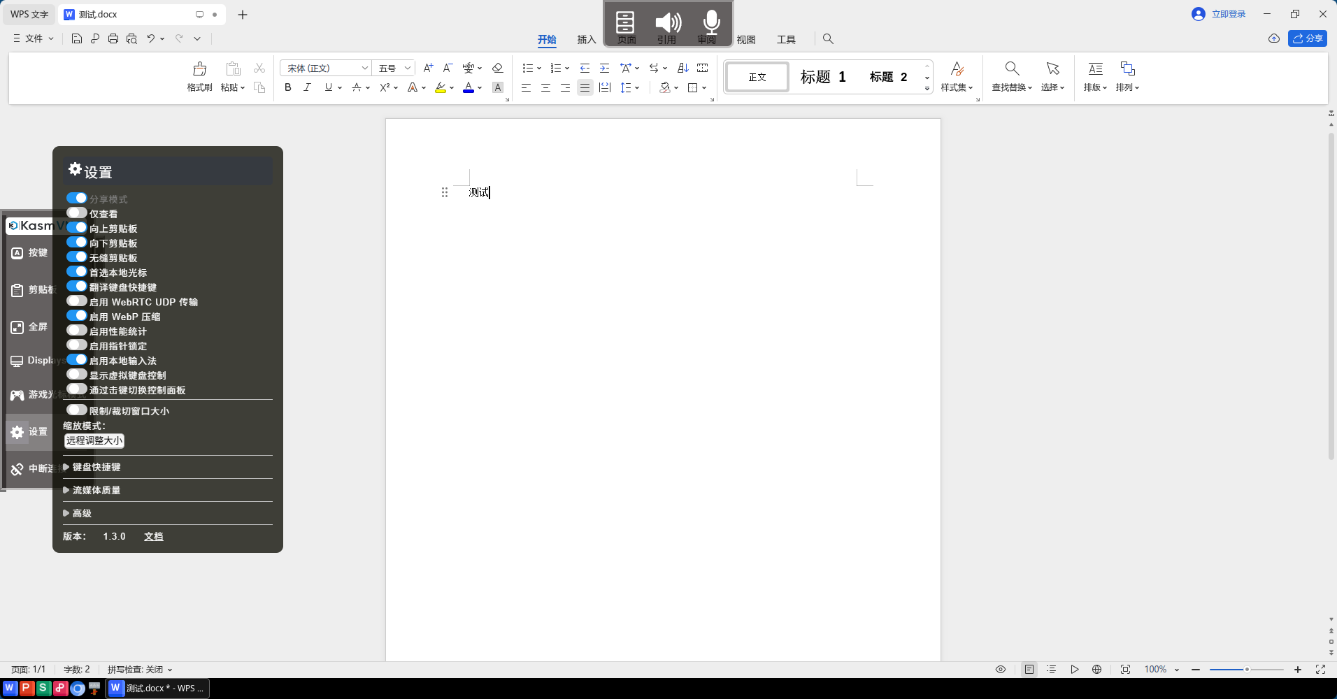Click the speaker audio icon in Kasm overlay
This screenshot has height=699, width=1337.
(x=668, y=22)
